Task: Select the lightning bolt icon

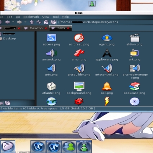Action: point(107,101)
